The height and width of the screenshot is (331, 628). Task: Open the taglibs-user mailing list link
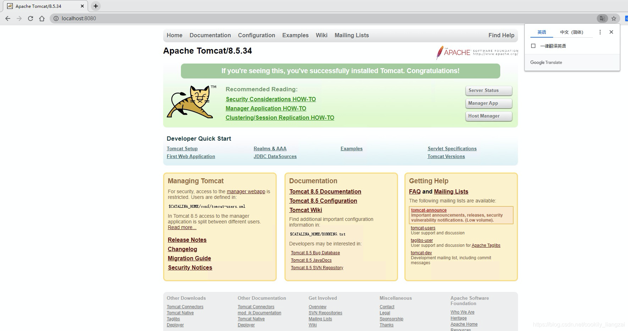422,240
